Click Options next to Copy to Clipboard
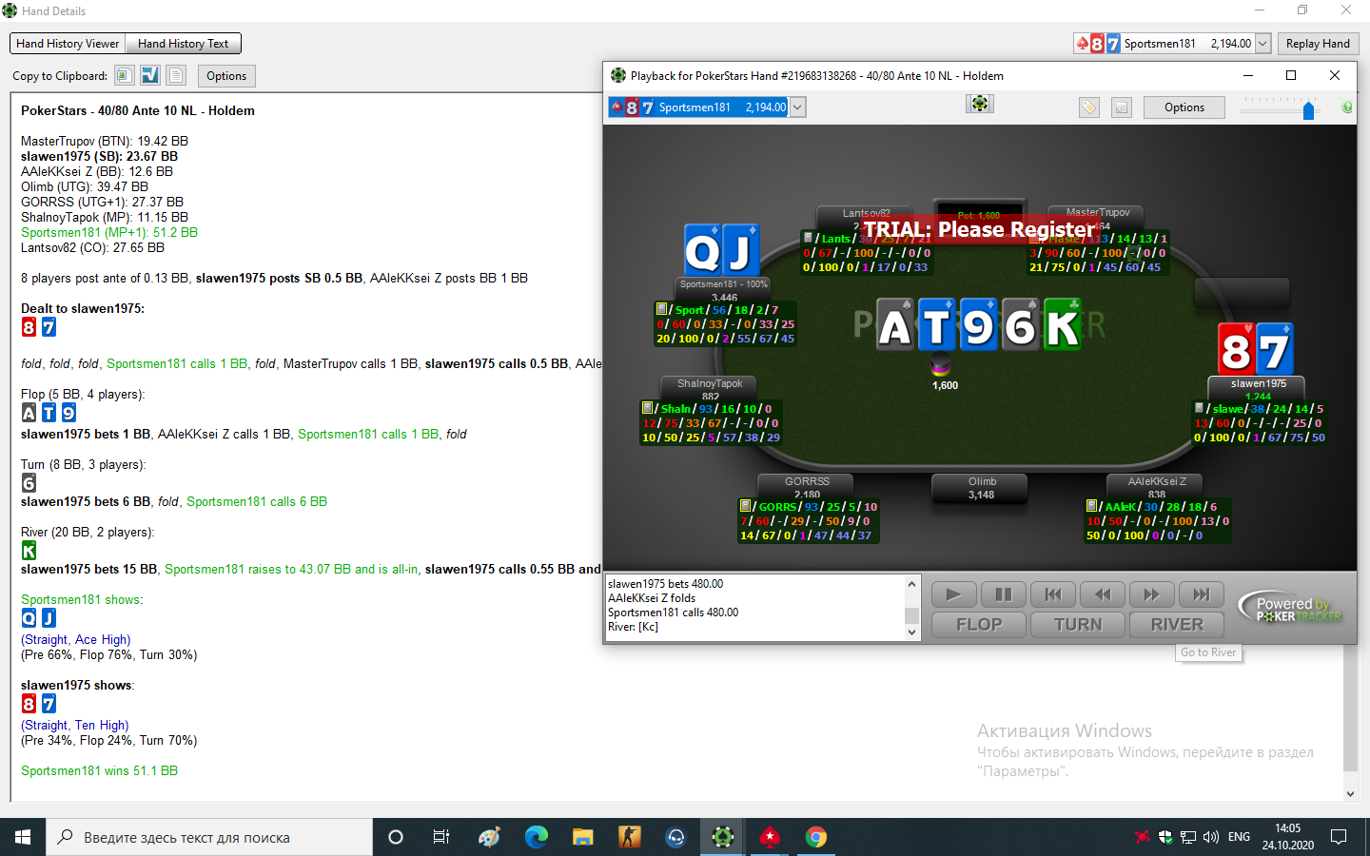Image resolution: width=1370 pixels, height=856 pixels. [x=226, y=76]
